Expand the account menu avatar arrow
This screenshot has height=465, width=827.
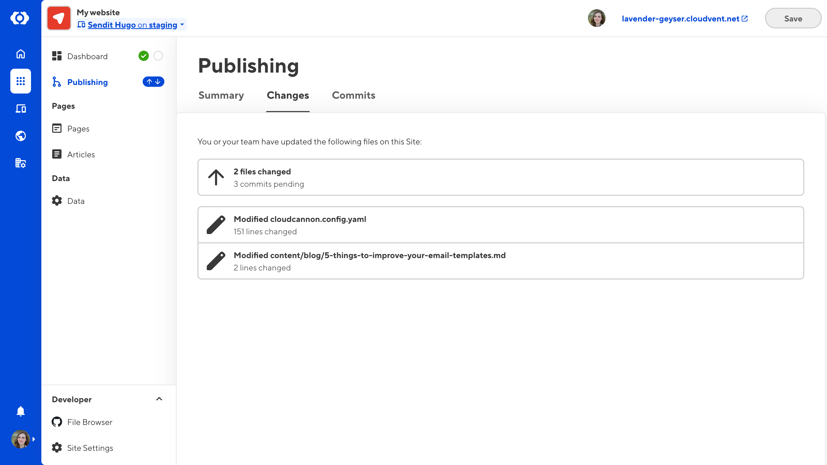pos(33,439)
